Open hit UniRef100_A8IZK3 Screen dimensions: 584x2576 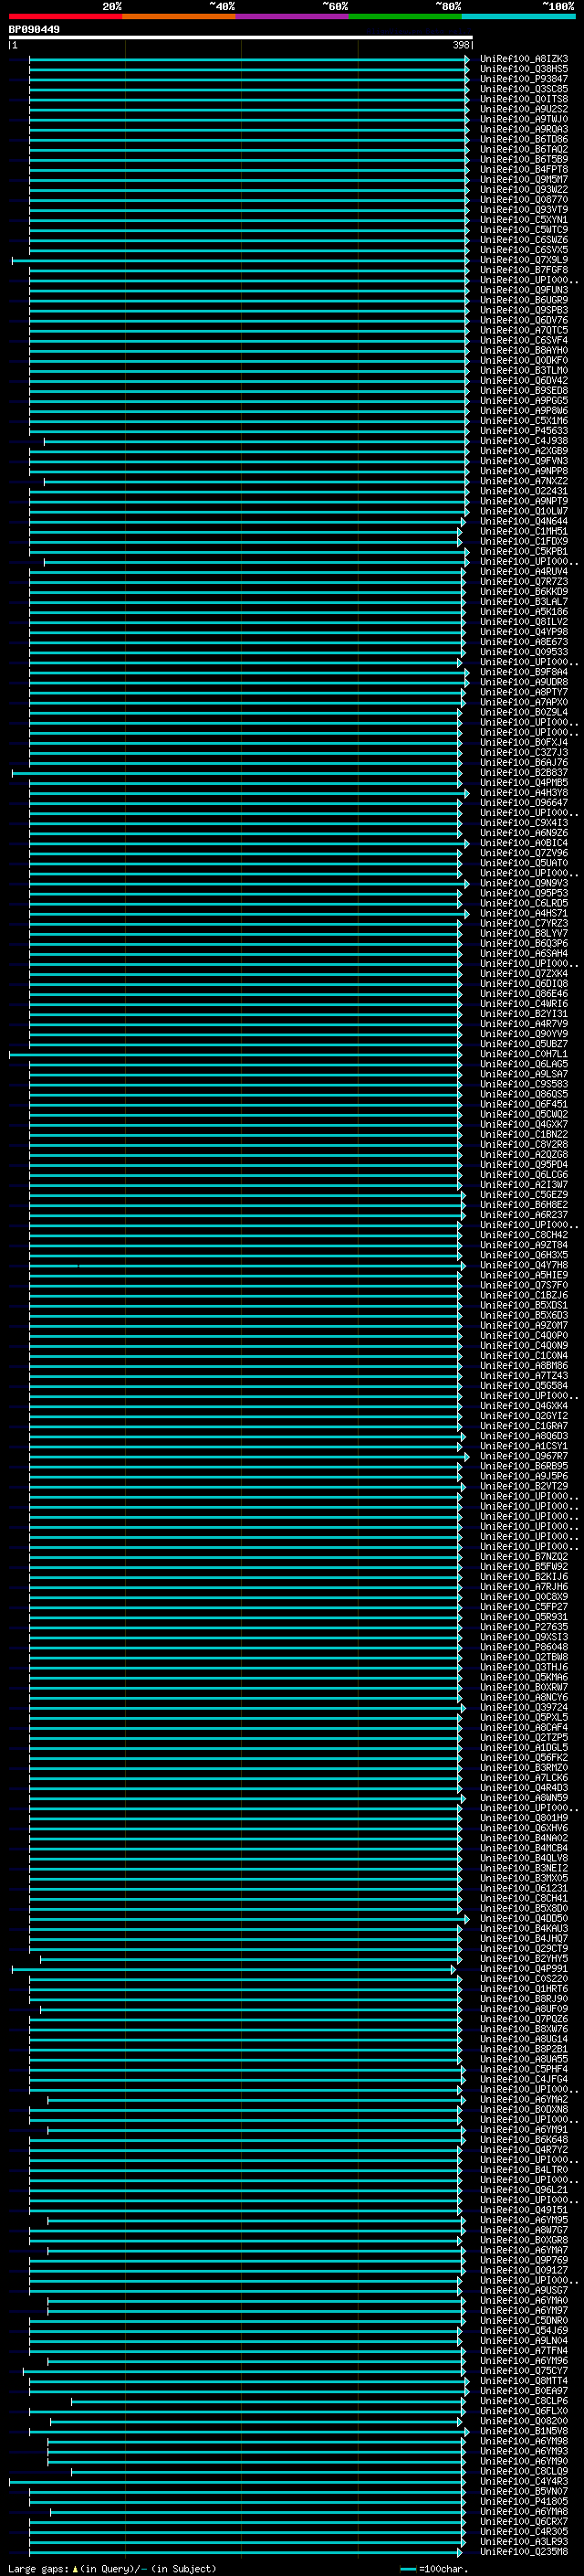(x=524, y=59)
